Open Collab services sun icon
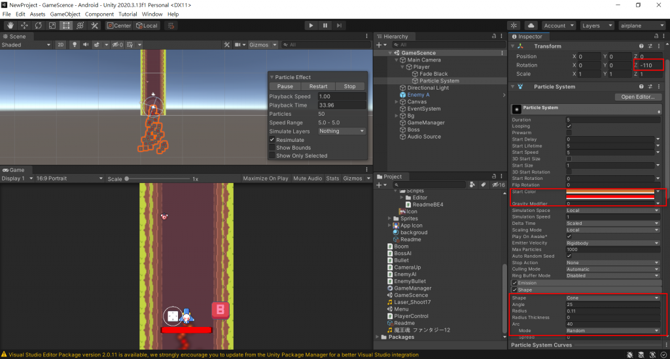Viewport: 670px width, 359px height. coord(514,26)
